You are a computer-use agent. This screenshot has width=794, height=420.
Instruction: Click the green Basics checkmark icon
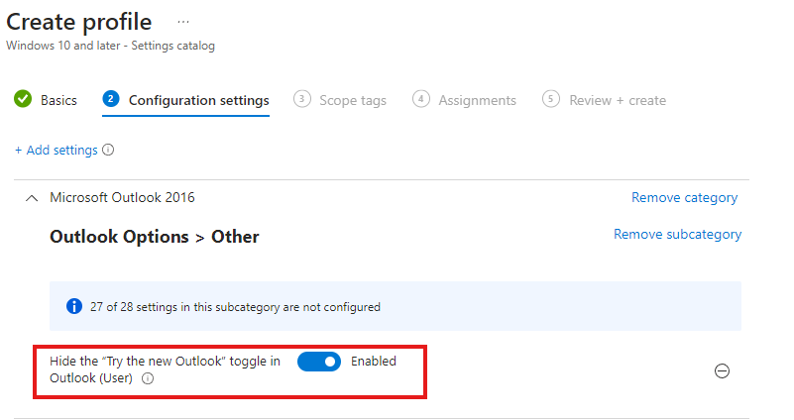click(x=23, y=99)
